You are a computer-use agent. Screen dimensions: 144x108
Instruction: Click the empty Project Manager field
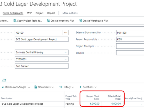130,46
